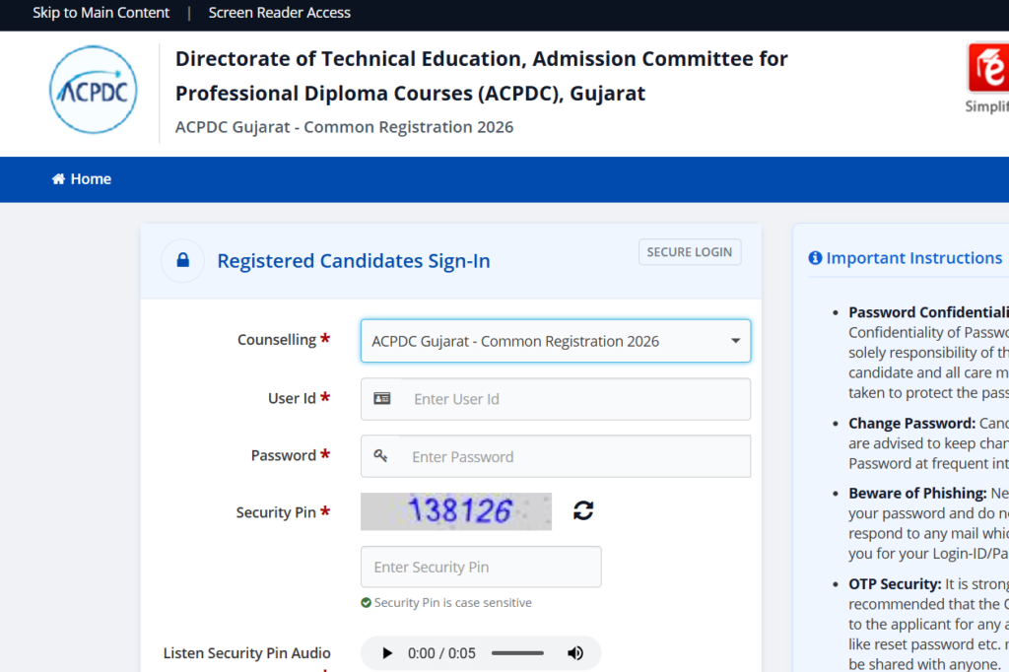Refresh the security pin captcha
This screenshot has width=1009, height=672.
(583, 511)
